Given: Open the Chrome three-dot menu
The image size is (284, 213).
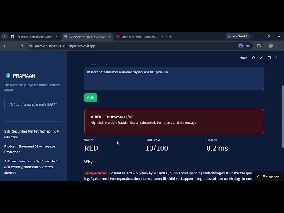Looking at the screenshot, I should point(279,46).
